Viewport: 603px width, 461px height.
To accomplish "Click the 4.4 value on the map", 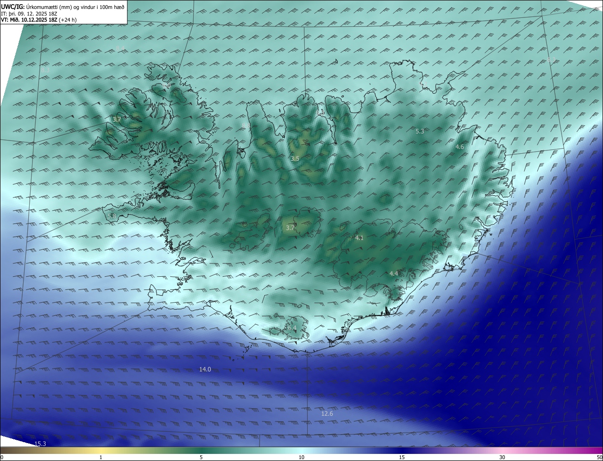I will click(x=394, y=274).
